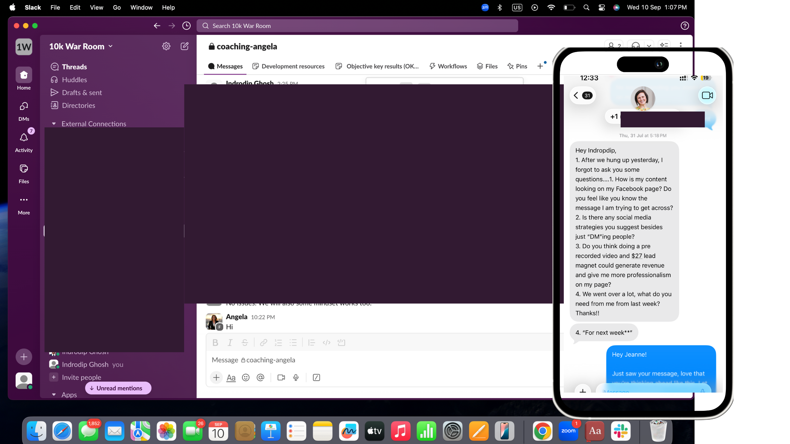
Task: Toggle the Aa formatting toolbar visibility
Action: tap(231, 378)
